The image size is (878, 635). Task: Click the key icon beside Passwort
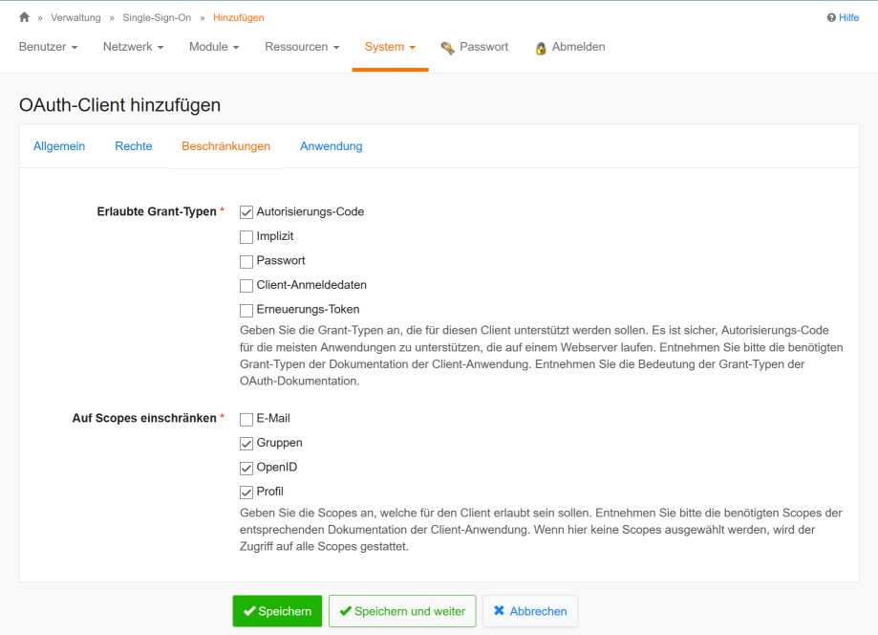447,48
